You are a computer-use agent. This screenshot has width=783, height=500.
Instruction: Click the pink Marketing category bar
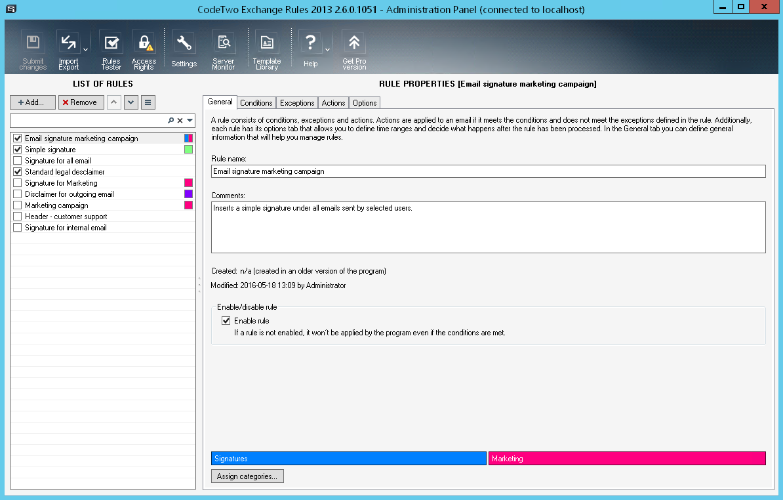click(627, 459)
